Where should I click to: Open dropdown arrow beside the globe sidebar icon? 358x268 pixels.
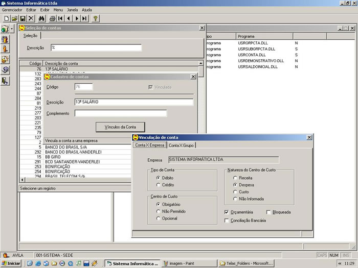click(x=12, y=29)
